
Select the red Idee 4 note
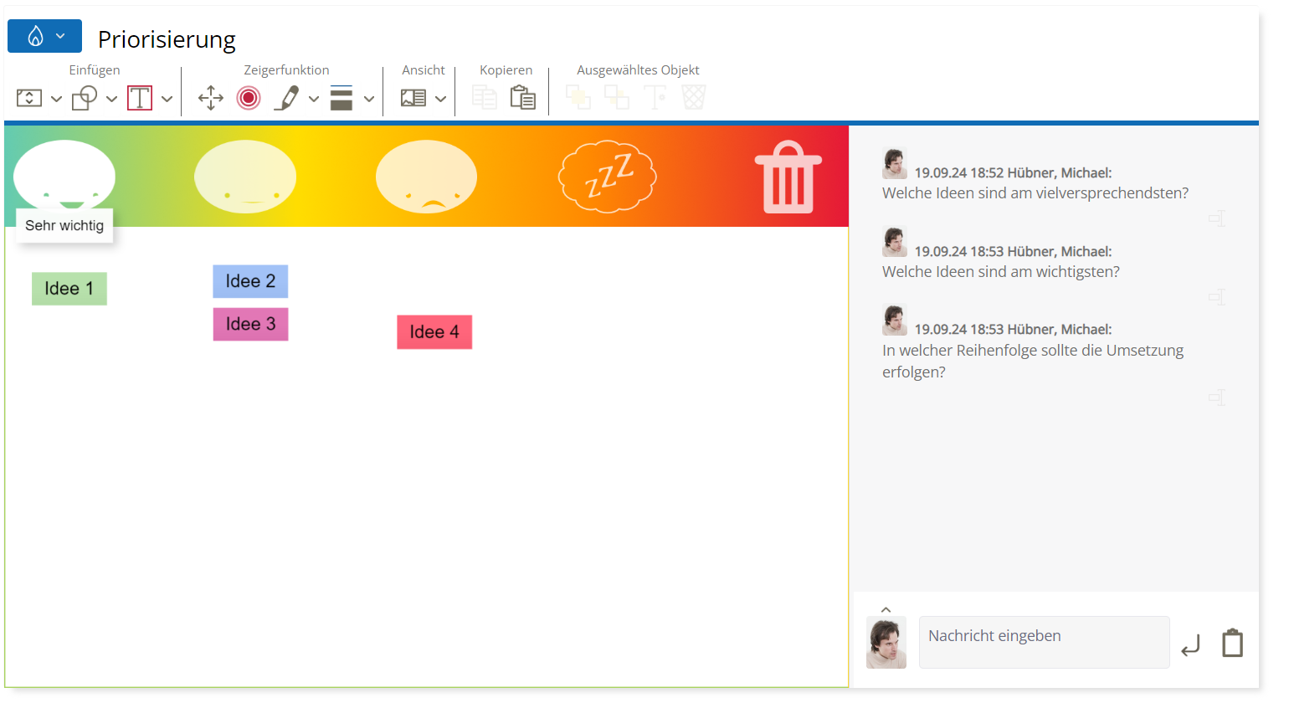(x=434, y=332)
